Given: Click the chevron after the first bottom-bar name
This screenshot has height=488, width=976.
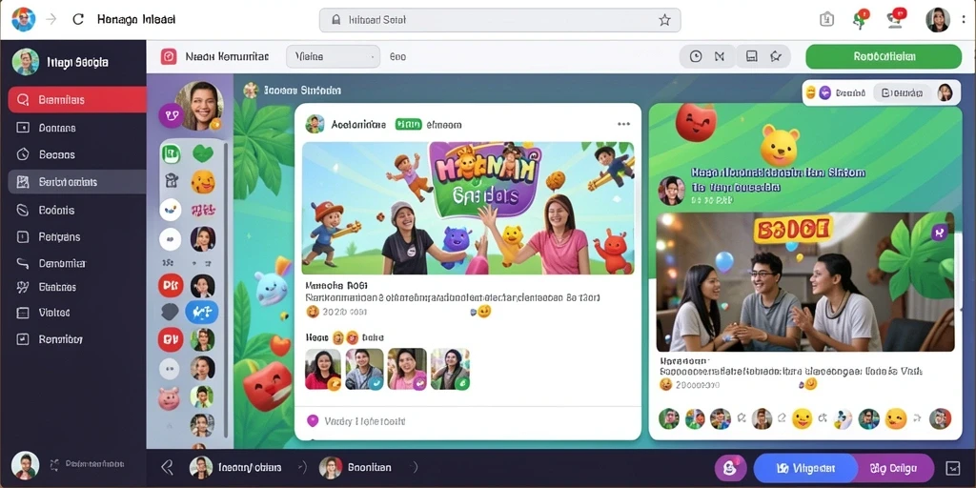Looking at the screenshot, I should (302, 467).
